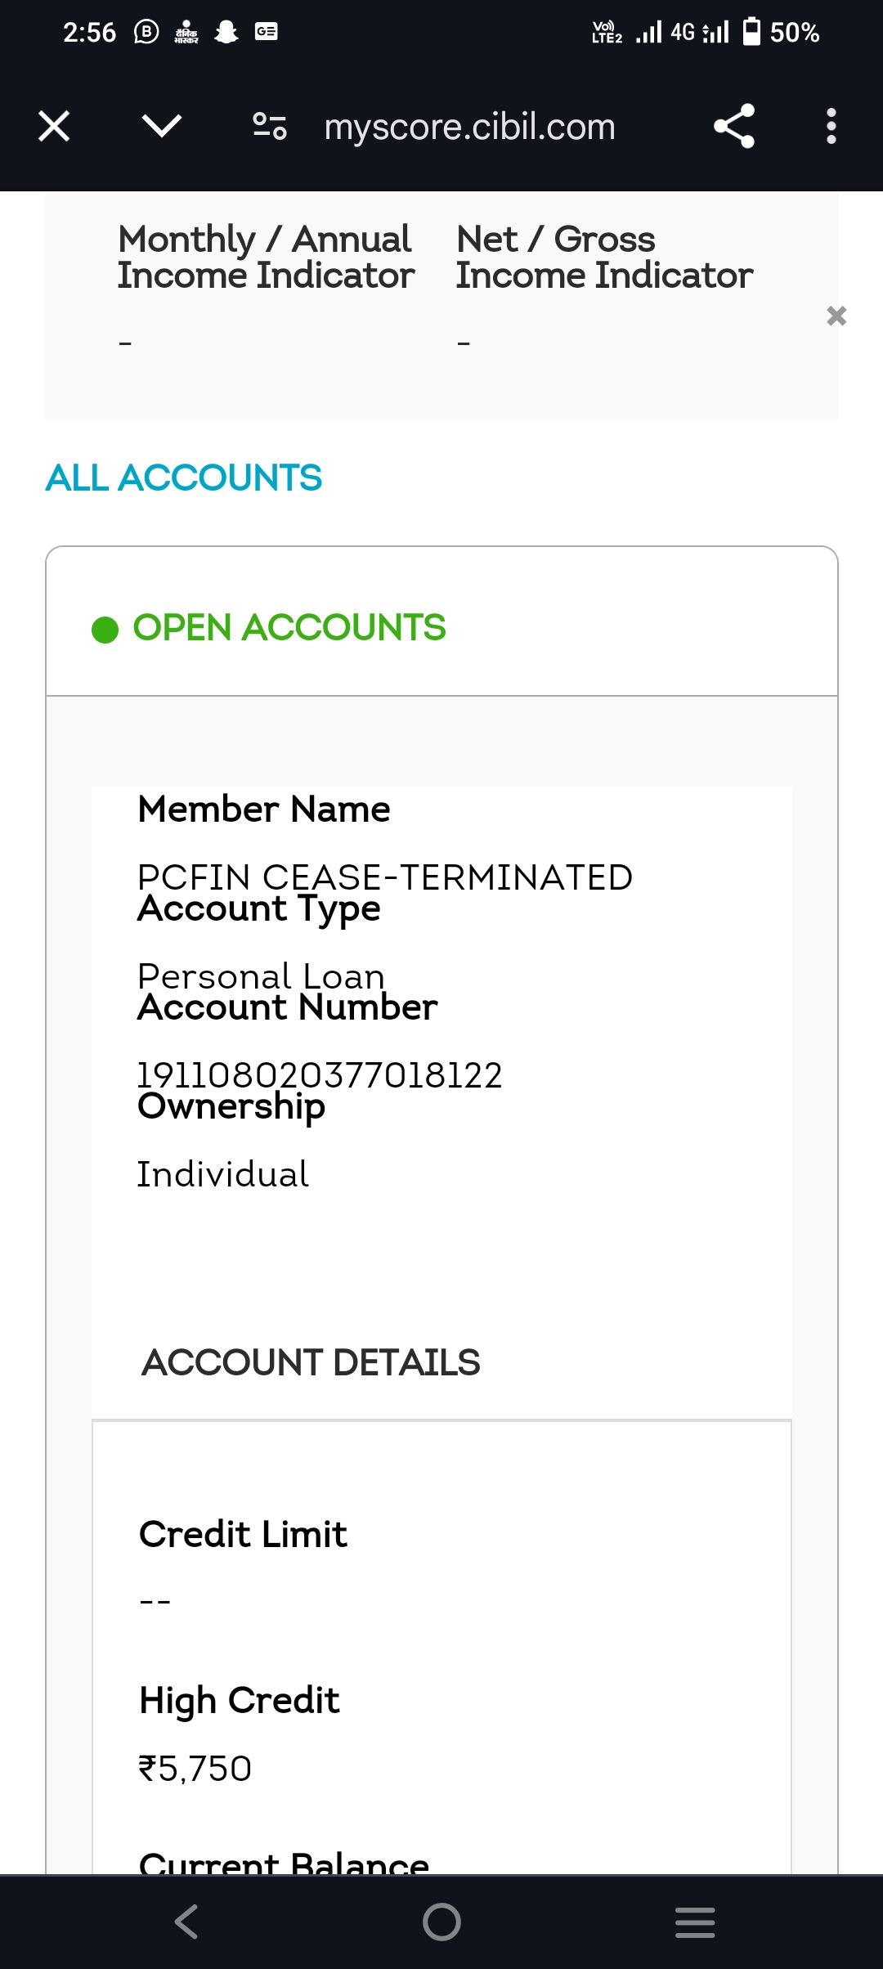The height and width of the screenshot is (1969, 883).
Task: Tap the Personal Loan account type
Action: click(x=261, y=976)
